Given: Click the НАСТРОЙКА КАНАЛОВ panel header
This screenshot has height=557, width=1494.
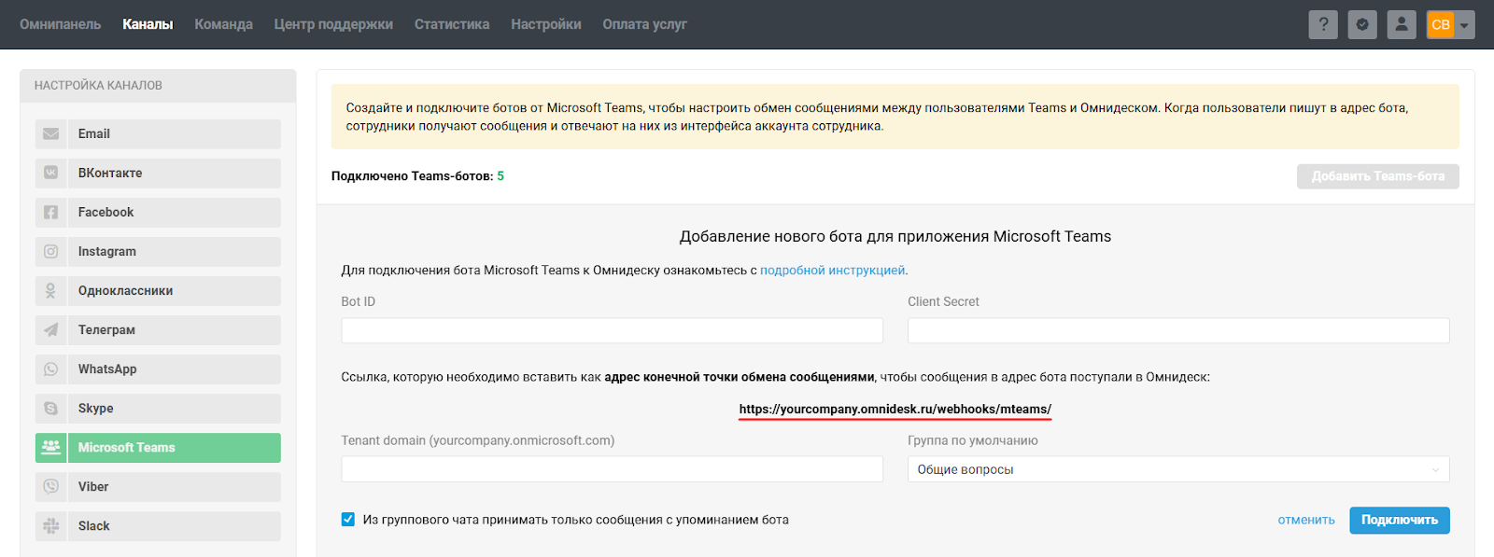Looking at the screenshot, I should tap(158, 85).
